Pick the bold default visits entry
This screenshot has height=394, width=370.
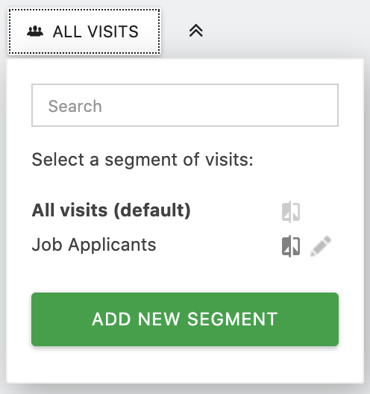pos(111,210)
